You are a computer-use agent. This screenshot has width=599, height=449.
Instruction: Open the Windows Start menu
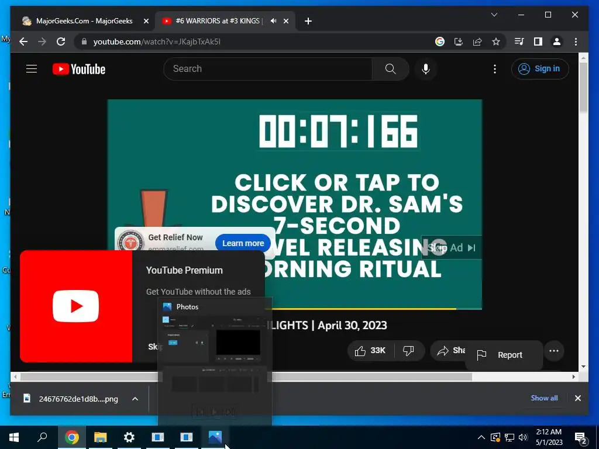[14, 437]
